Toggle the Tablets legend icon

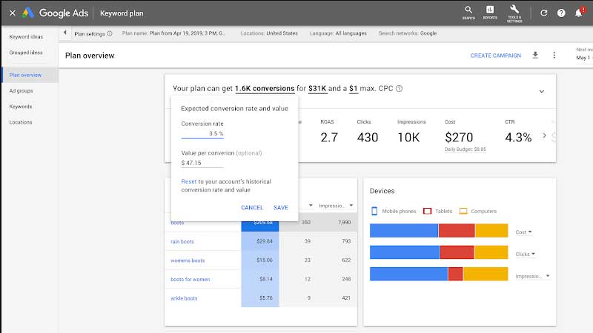point(428,211)
